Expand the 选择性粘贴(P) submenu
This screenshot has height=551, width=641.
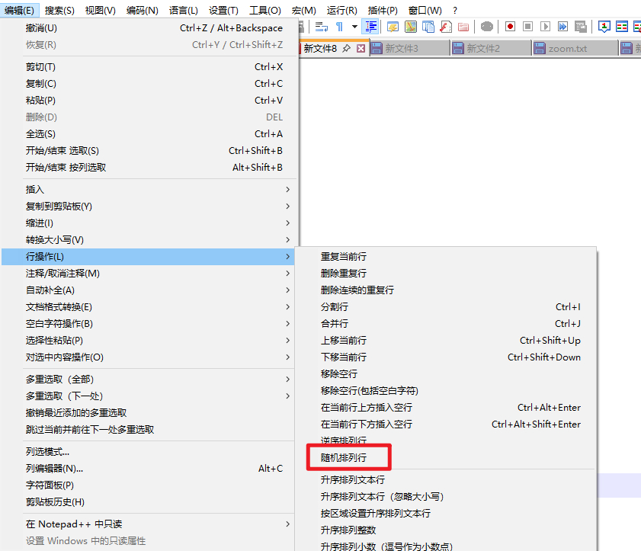pyautogui.click(x=149, y=341)
